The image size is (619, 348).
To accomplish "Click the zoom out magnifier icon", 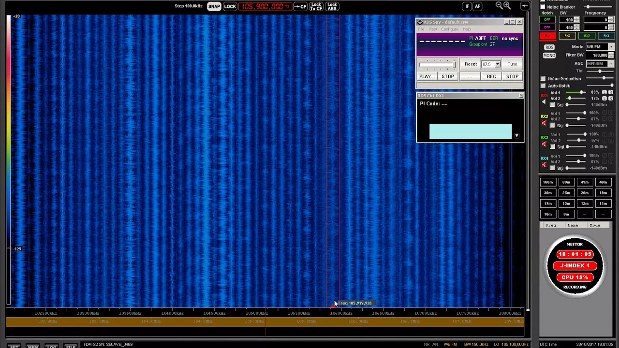I will point(499,5).
